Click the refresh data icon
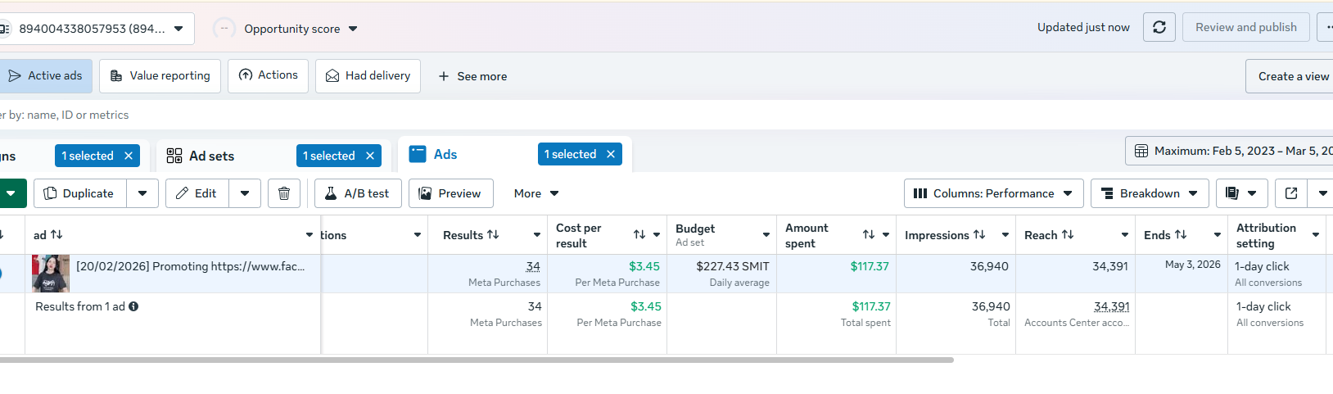The image size is (1333, 394). coord(1159,27)
